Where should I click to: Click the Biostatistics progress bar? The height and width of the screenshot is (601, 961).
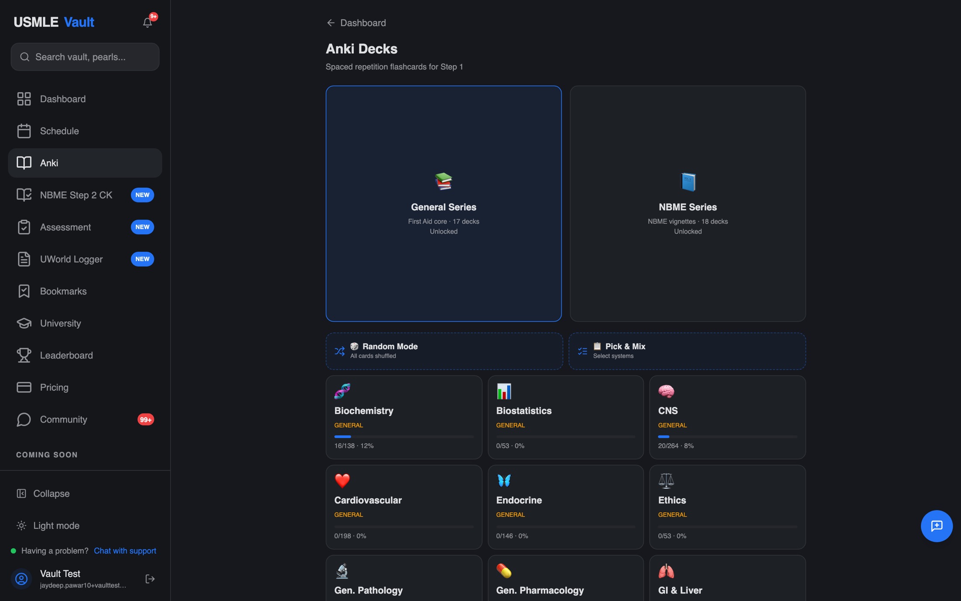click(565, 436)
